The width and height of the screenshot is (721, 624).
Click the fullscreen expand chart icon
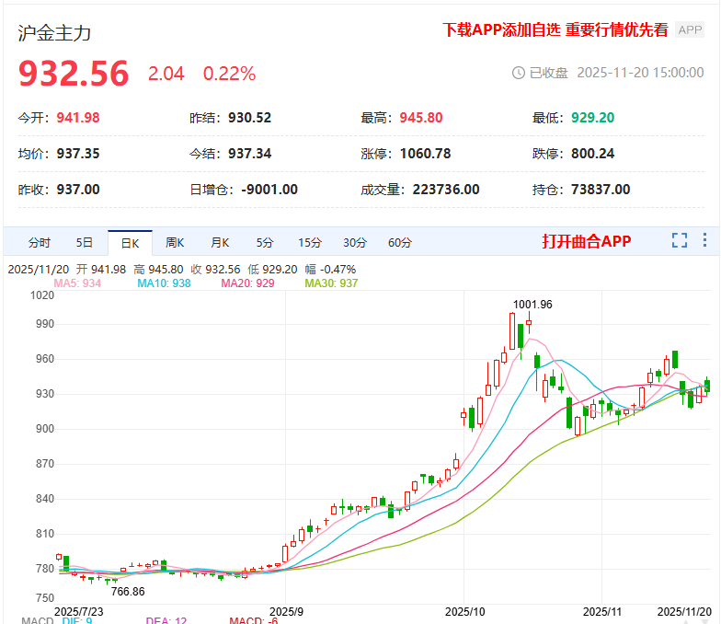coord(679,240)
